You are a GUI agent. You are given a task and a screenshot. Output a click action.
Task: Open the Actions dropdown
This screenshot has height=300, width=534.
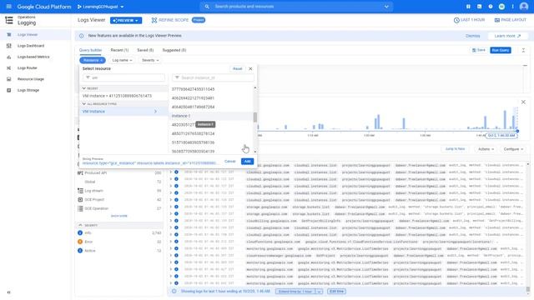point(486,149)
